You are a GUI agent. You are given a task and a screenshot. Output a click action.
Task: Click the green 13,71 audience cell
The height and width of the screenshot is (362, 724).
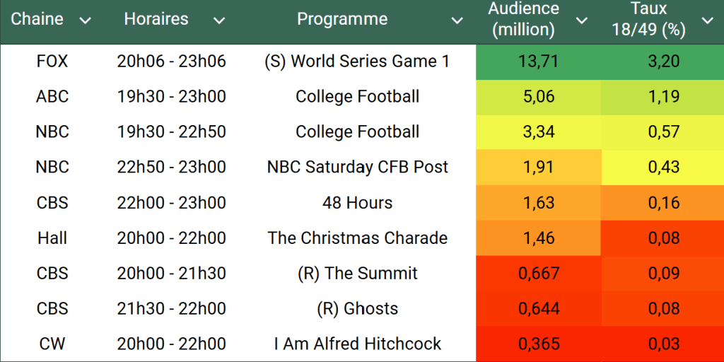538,62
